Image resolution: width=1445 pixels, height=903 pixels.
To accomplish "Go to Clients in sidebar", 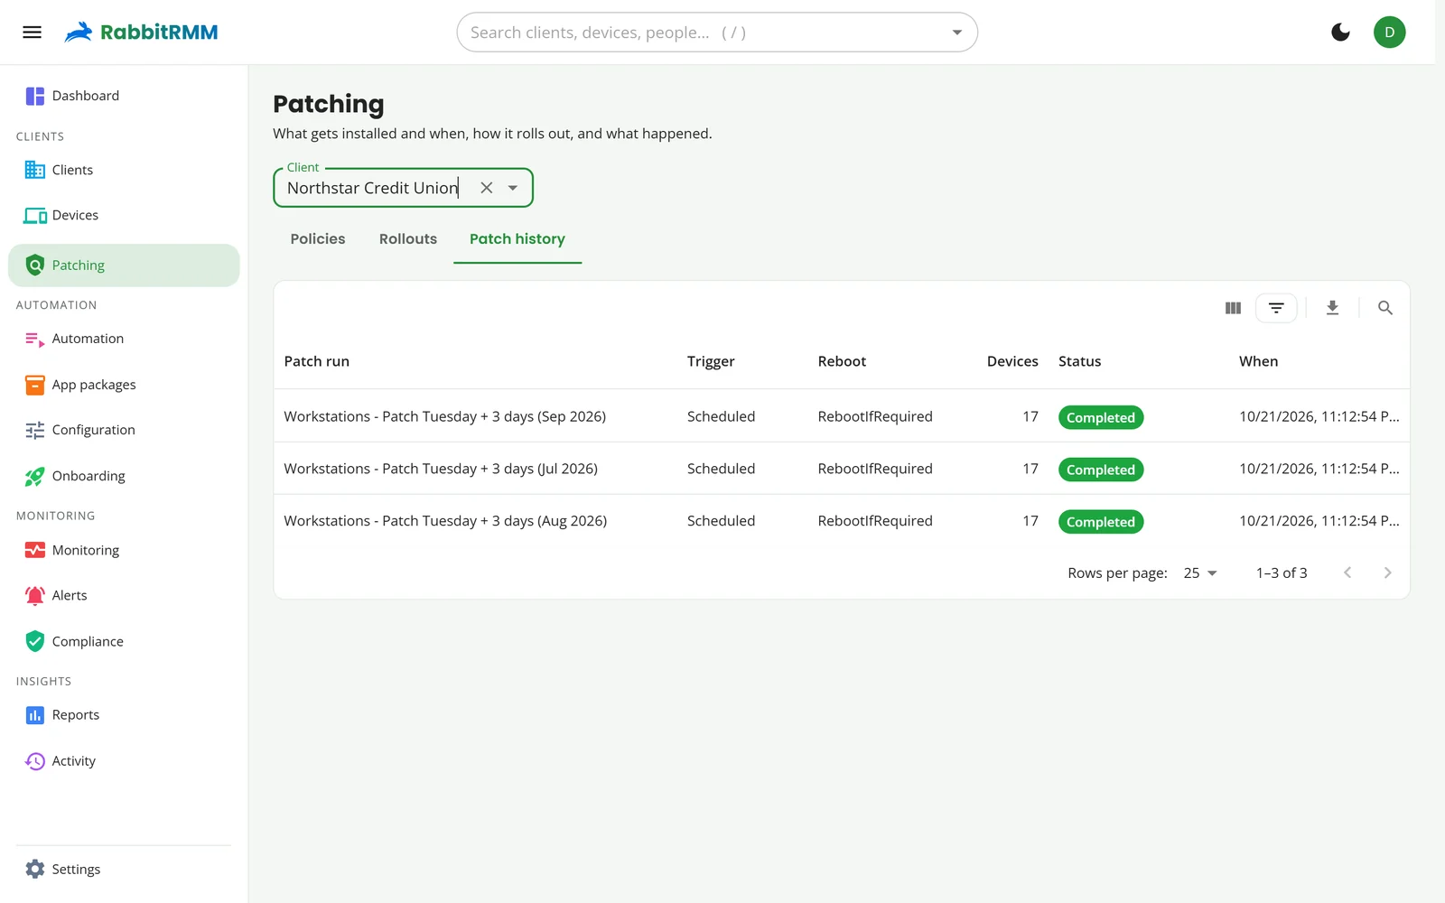I will point(124,170).
